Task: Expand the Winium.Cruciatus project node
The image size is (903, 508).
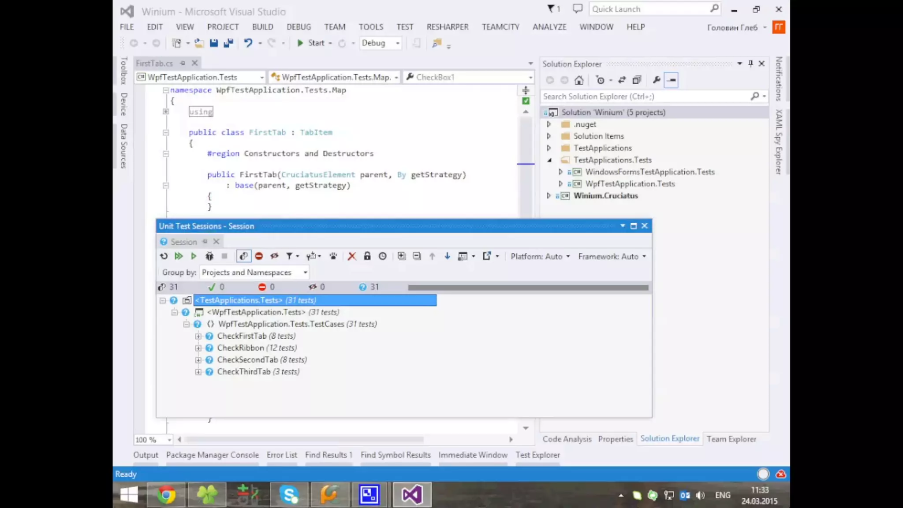Action: tap(549, 196)
